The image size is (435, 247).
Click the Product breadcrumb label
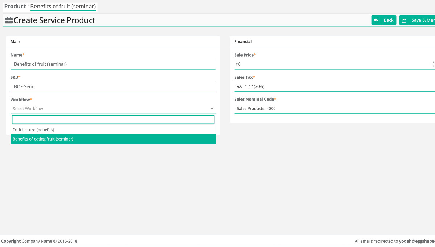pyautogui.click(x=15, y=7)
